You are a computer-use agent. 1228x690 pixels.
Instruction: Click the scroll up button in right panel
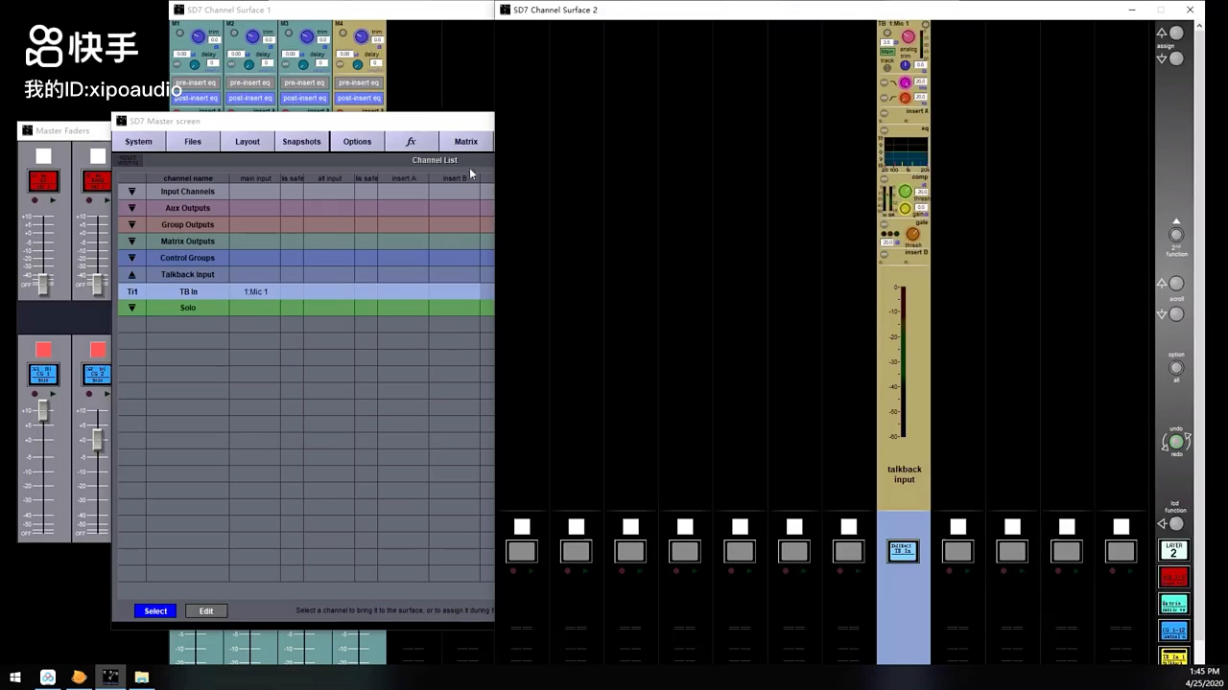[1176, 284]
